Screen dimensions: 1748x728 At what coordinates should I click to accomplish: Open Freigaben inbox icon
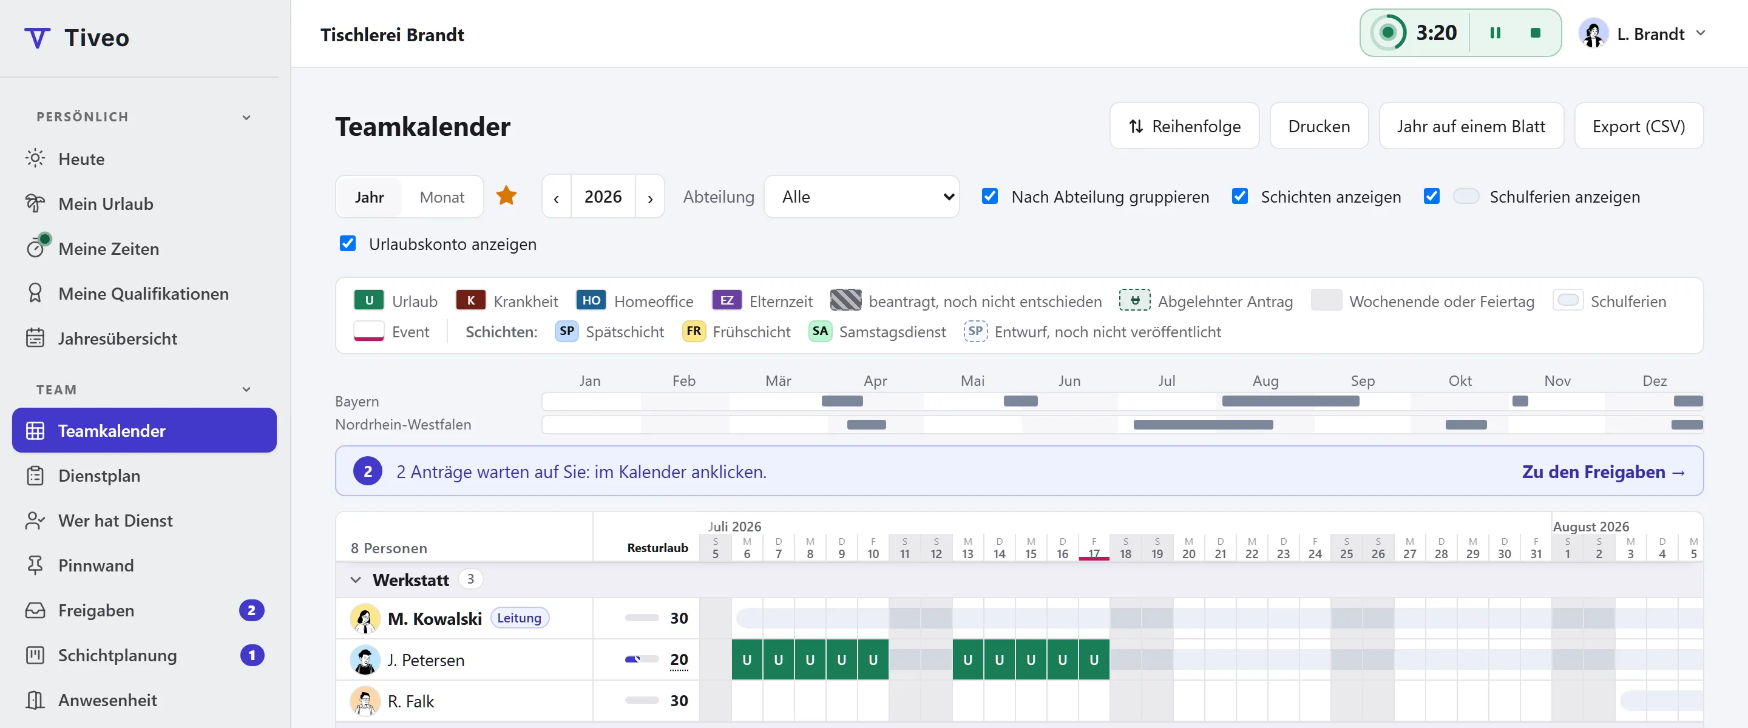point(35,610)
